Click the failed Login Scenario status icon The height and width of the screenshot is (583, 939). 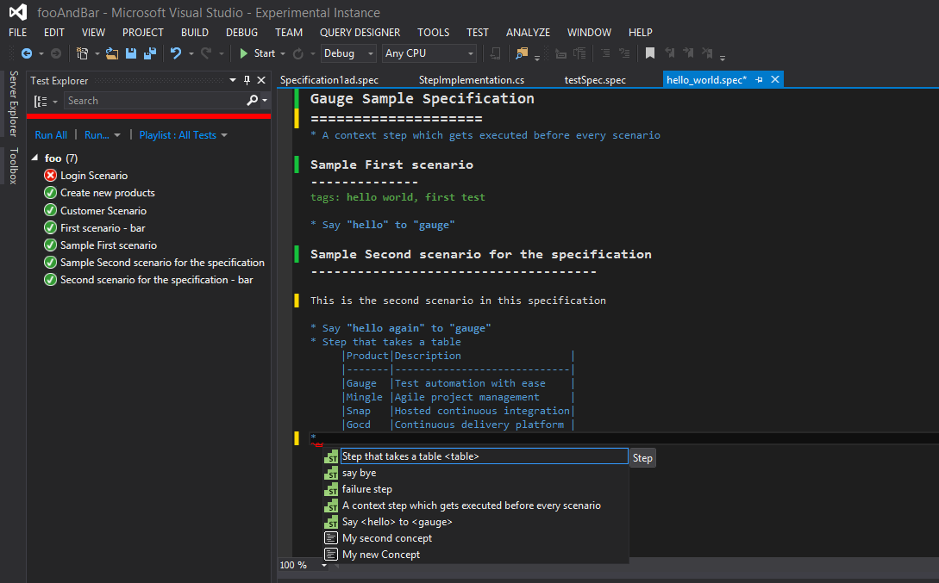50,176
